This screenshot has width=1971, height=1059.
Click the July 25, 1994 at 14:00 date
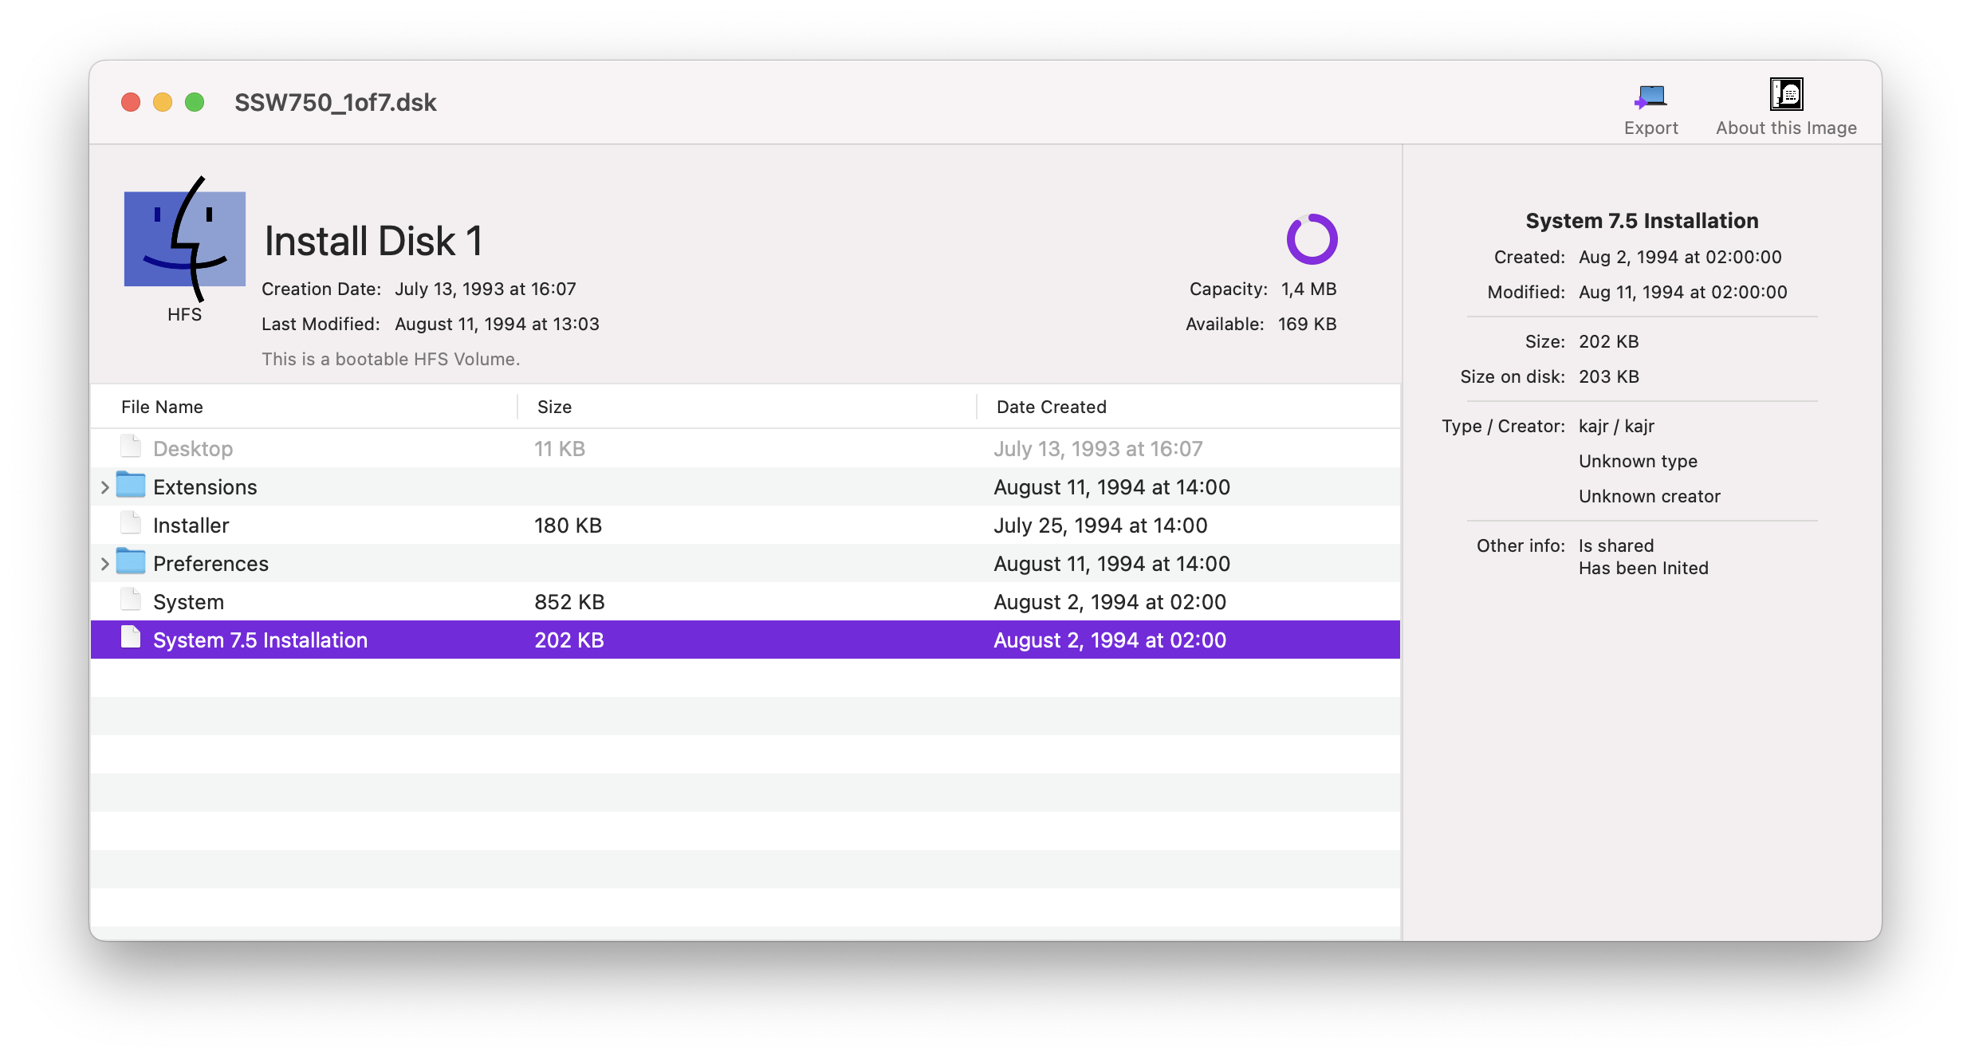pos(1100,526)
